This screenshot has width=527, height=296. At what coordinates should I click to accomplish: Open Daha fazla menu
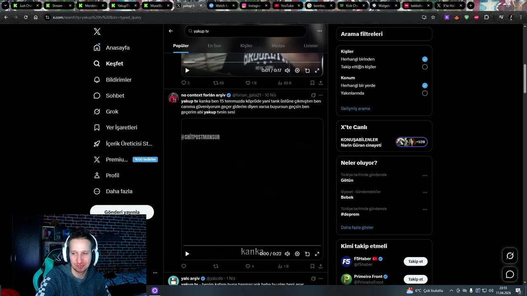[113, 191]
